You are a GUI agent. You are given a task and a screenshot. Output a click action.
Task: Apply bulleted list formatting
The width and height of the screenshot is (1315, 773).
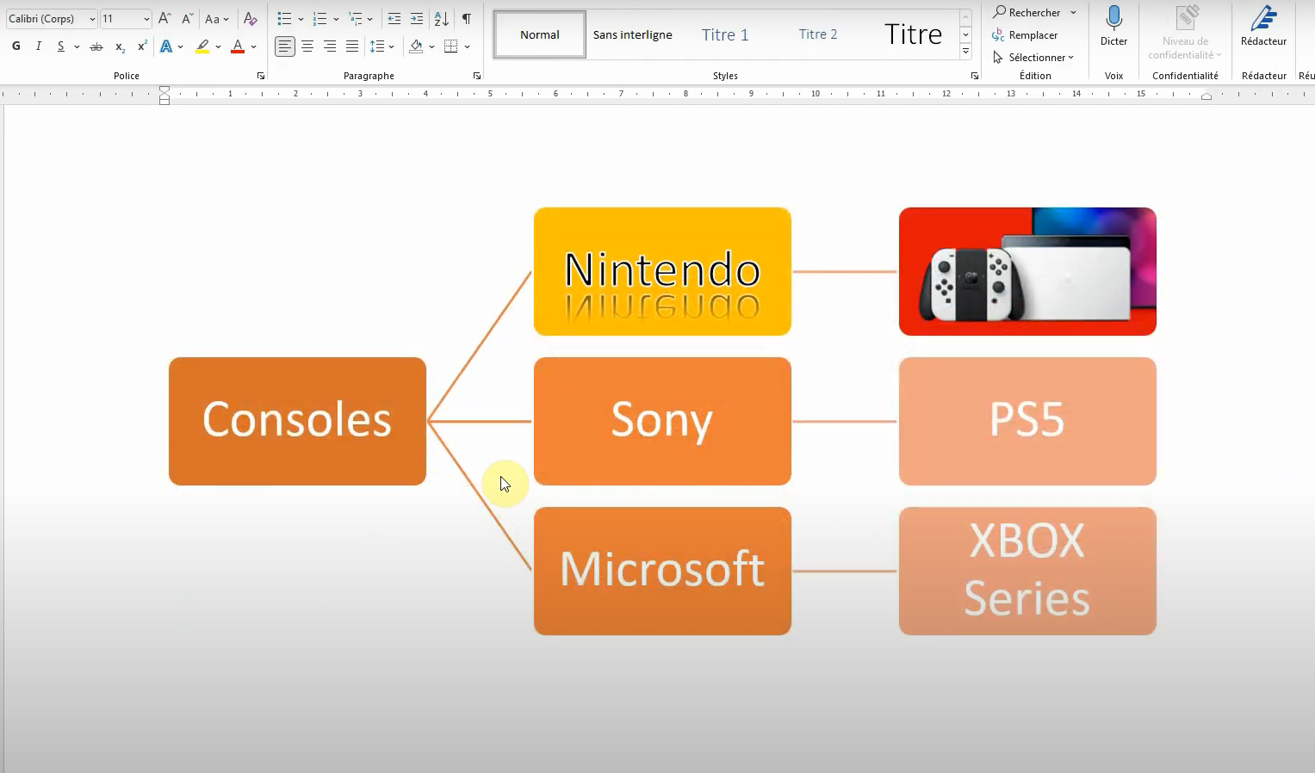pyautogui.click(x=284, y=18)
